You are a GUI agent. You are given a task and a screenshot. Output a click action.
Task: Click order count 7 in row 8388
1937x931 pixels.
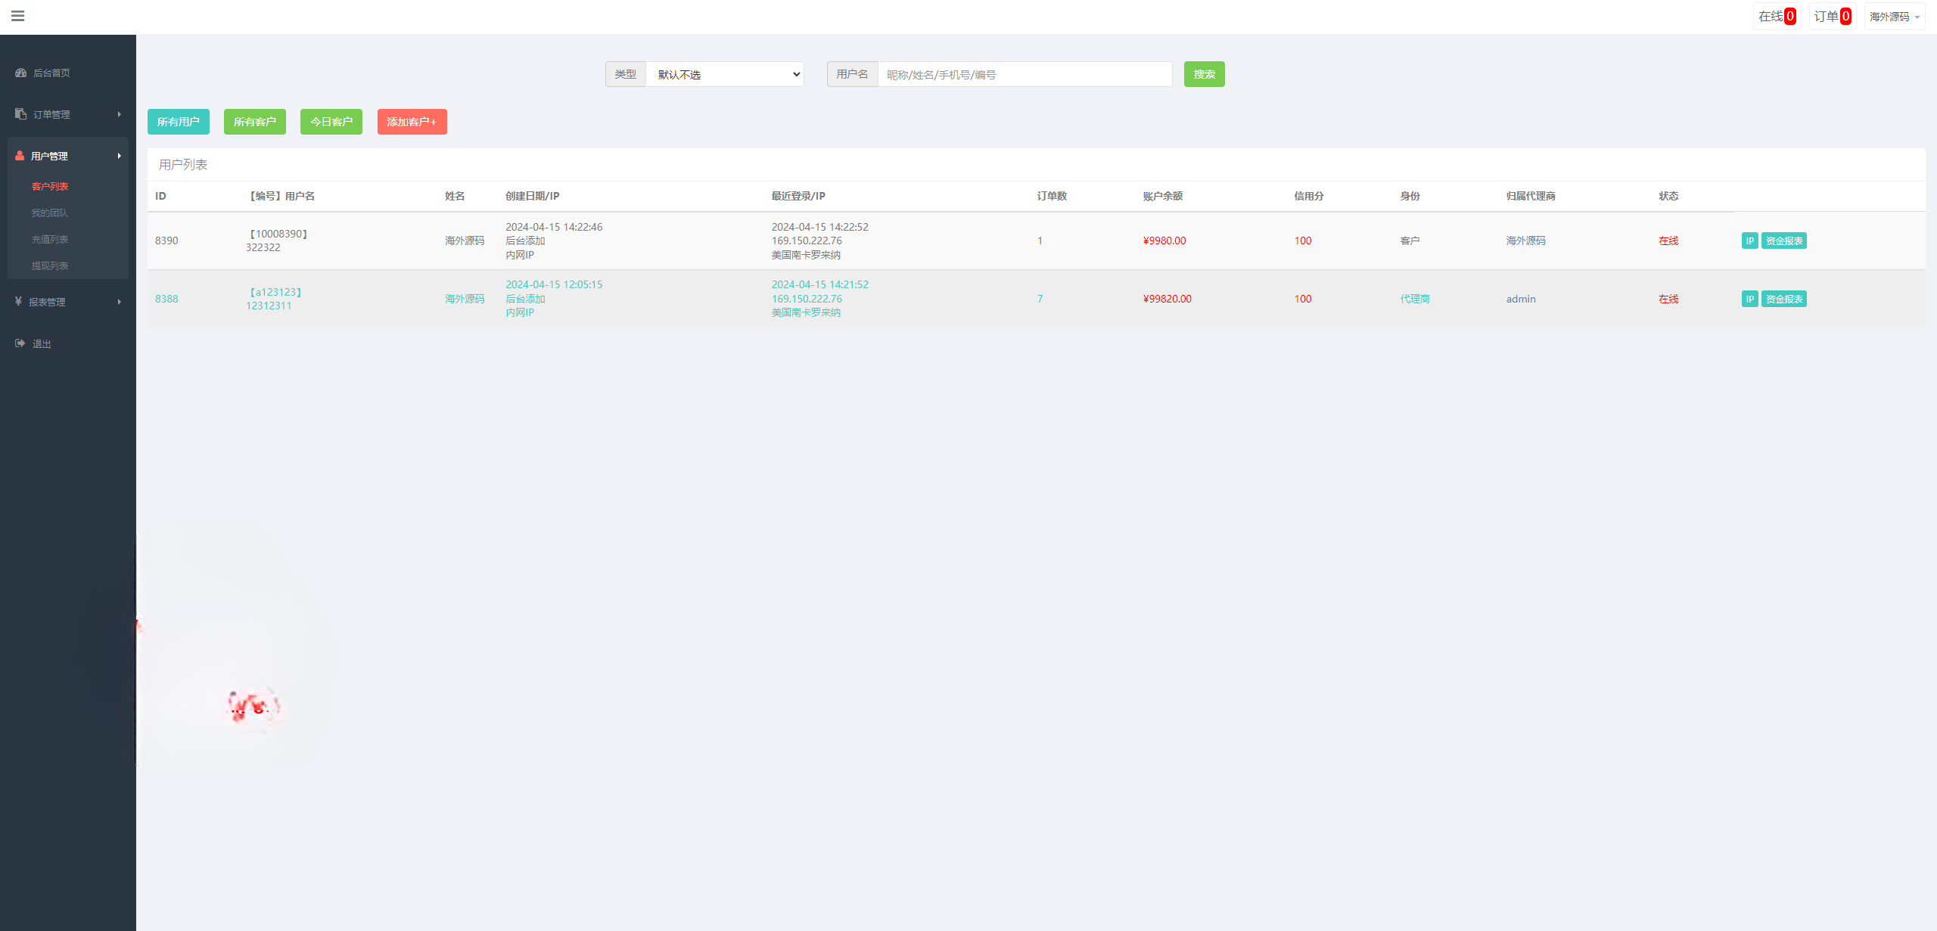point(1040,299)
